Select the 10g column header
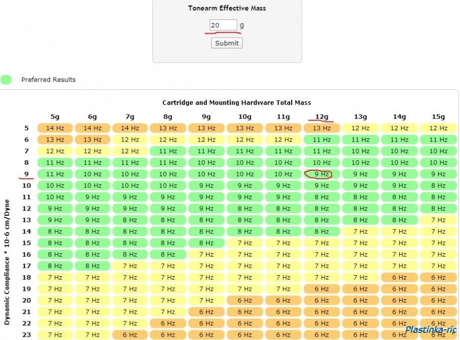This screenshot has height=340, width=460. (x=245, y=117)
